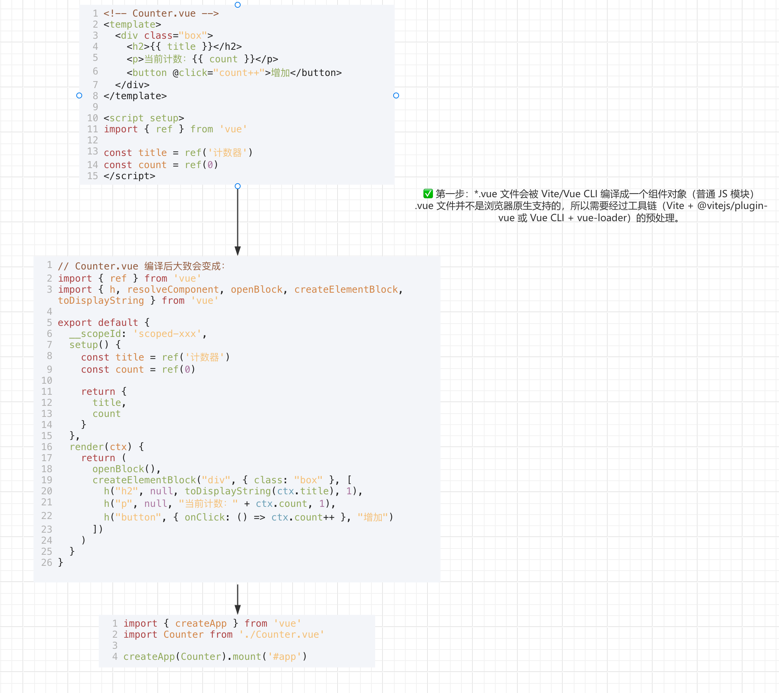This screenshot has width=779, height=693.
Task: Click the 'export default {' line
Action: click(x=103, y=323)
